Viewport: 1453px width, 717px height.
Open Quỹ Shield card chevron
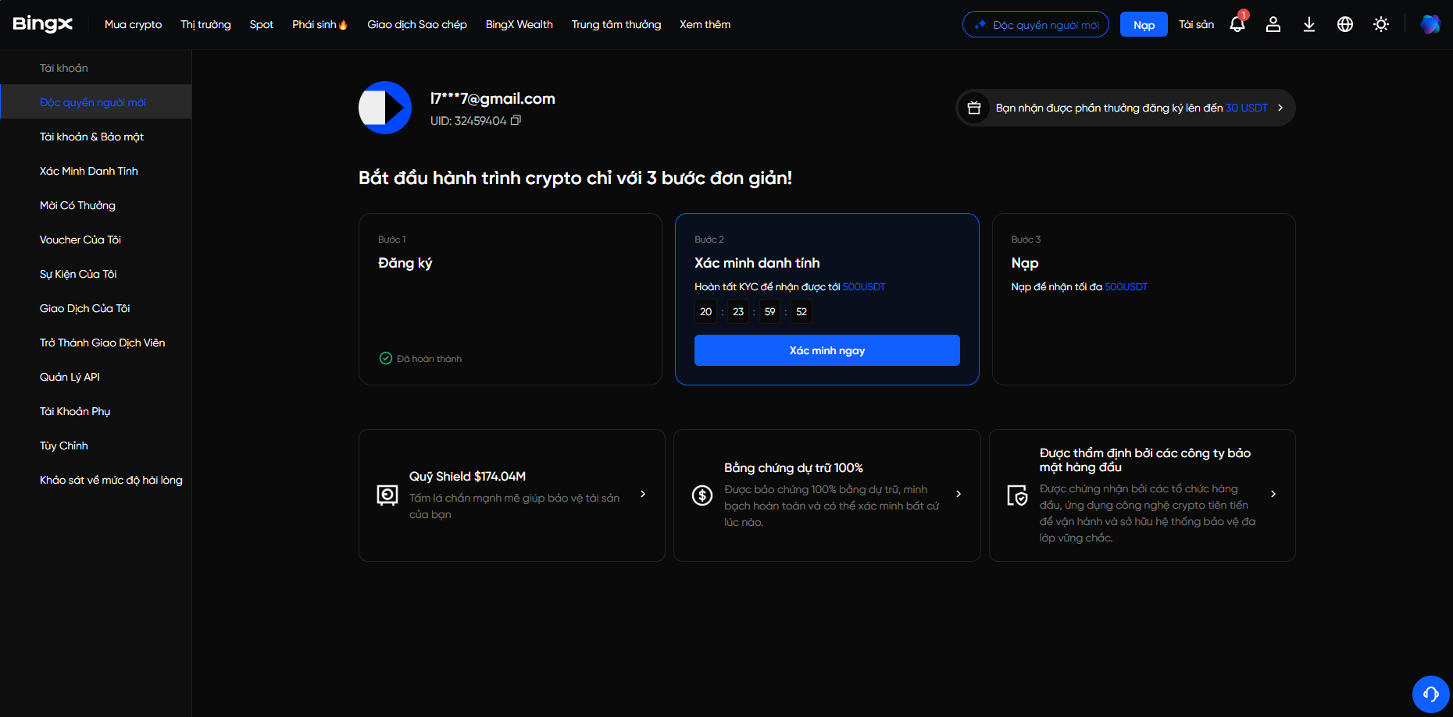point(643,494)
